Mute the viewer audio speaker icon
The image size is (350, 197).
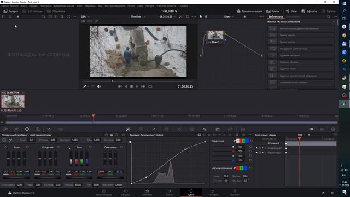click(x=99, y=86)
